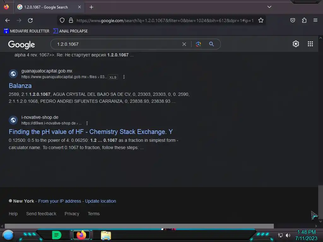Open the MEDIAFIRE ROULETTER bookmark

26,31
